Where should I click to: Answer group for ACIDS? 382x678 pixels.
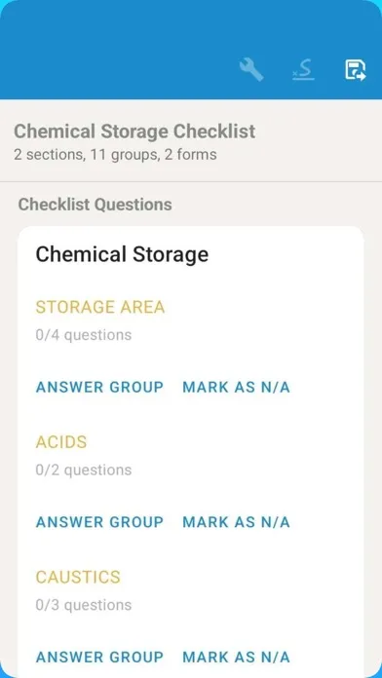(x=99, y=522)
